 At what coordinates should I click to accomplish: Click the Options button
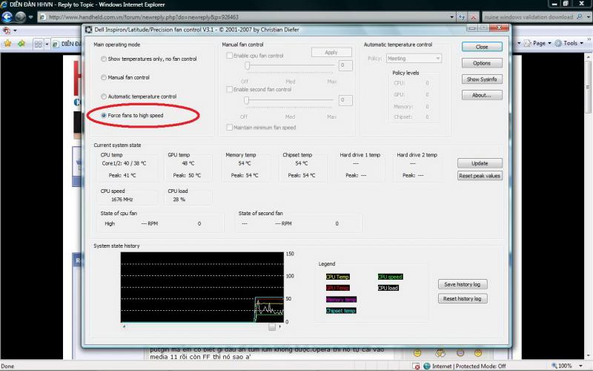tap(481, 63)
